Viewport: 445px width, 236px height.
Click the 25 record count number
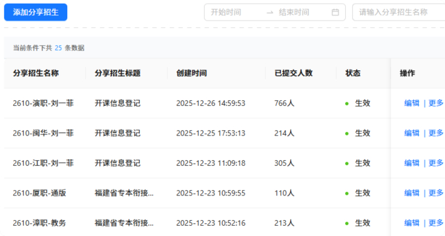pyautogui.click(x=58, y=48)
